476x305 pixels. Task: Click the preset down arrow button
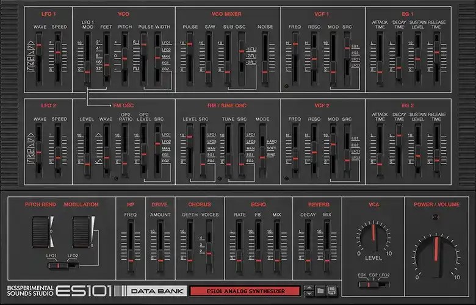pos(309,293)
